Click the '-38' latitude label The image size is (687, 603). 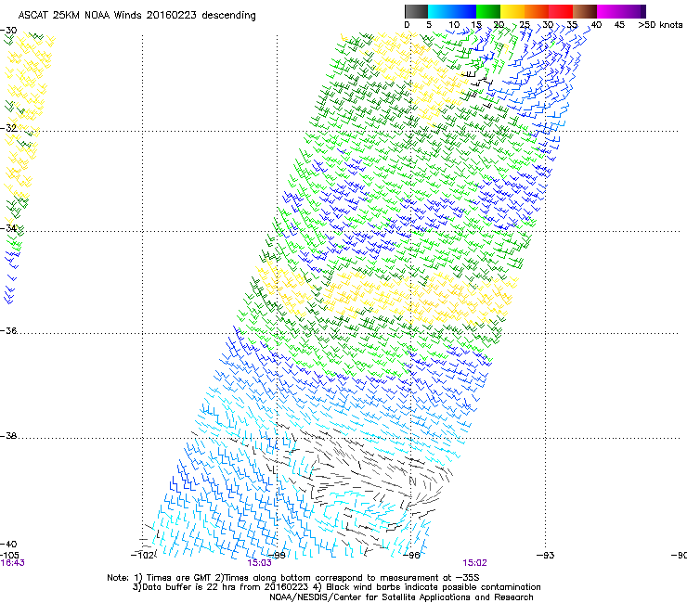click(8, 436)
